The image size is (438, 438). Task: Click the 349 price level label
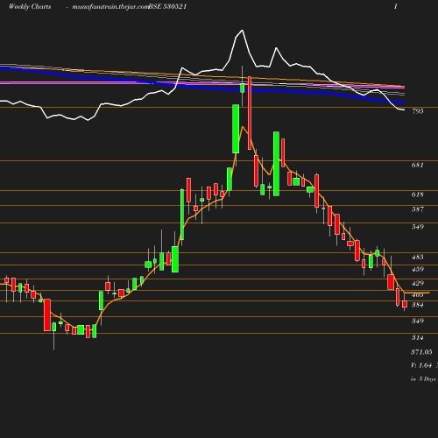pyautogui.click(x=418, y=321)
